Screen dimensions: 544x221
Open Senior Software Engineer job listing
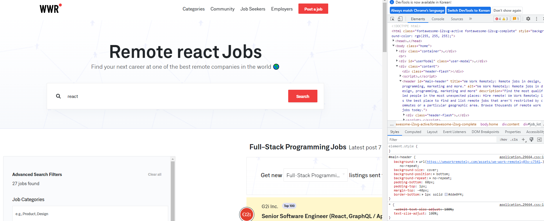tap(322, 216)
